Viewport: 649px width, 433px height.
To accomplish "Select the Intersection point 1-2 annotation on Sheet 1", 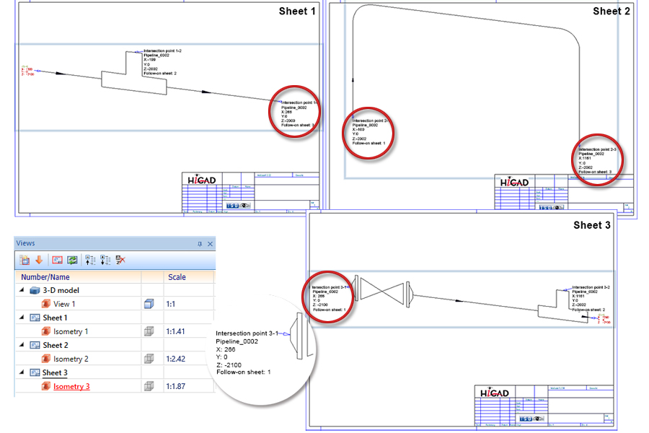I will click(x=162, y=62).
